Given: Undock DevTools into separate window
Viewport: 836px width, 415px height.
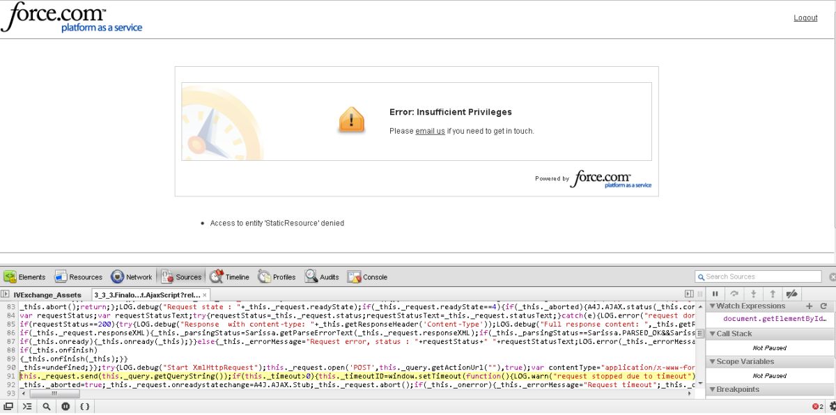Looking at the screenshot, I should coord(8,406).
